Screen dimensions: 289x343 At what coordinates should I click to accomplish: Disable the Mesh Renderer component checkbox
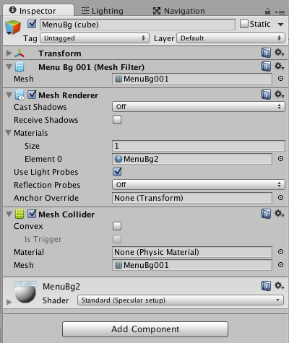coord(32,95)
